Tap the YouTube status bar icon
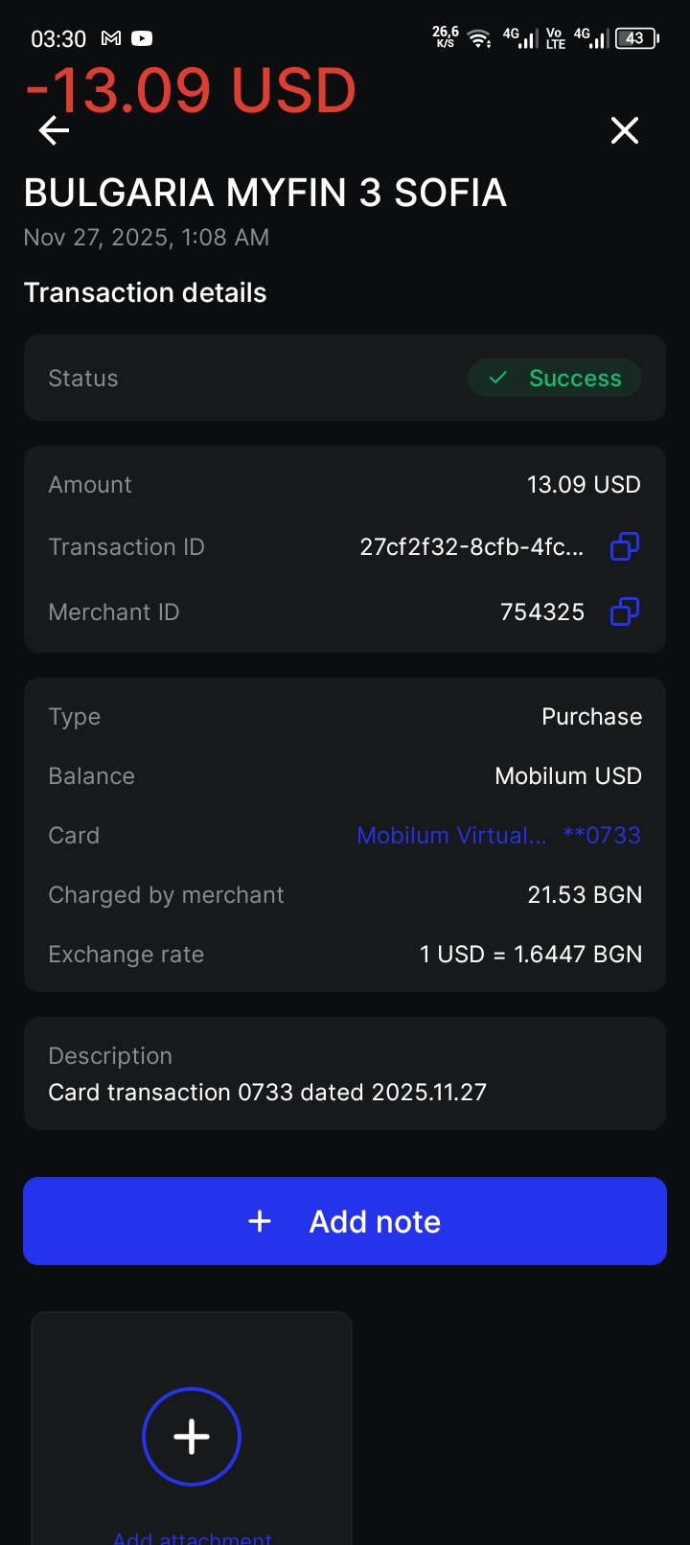The height and width of the screenshot is (1545, 690). [142, 39]
